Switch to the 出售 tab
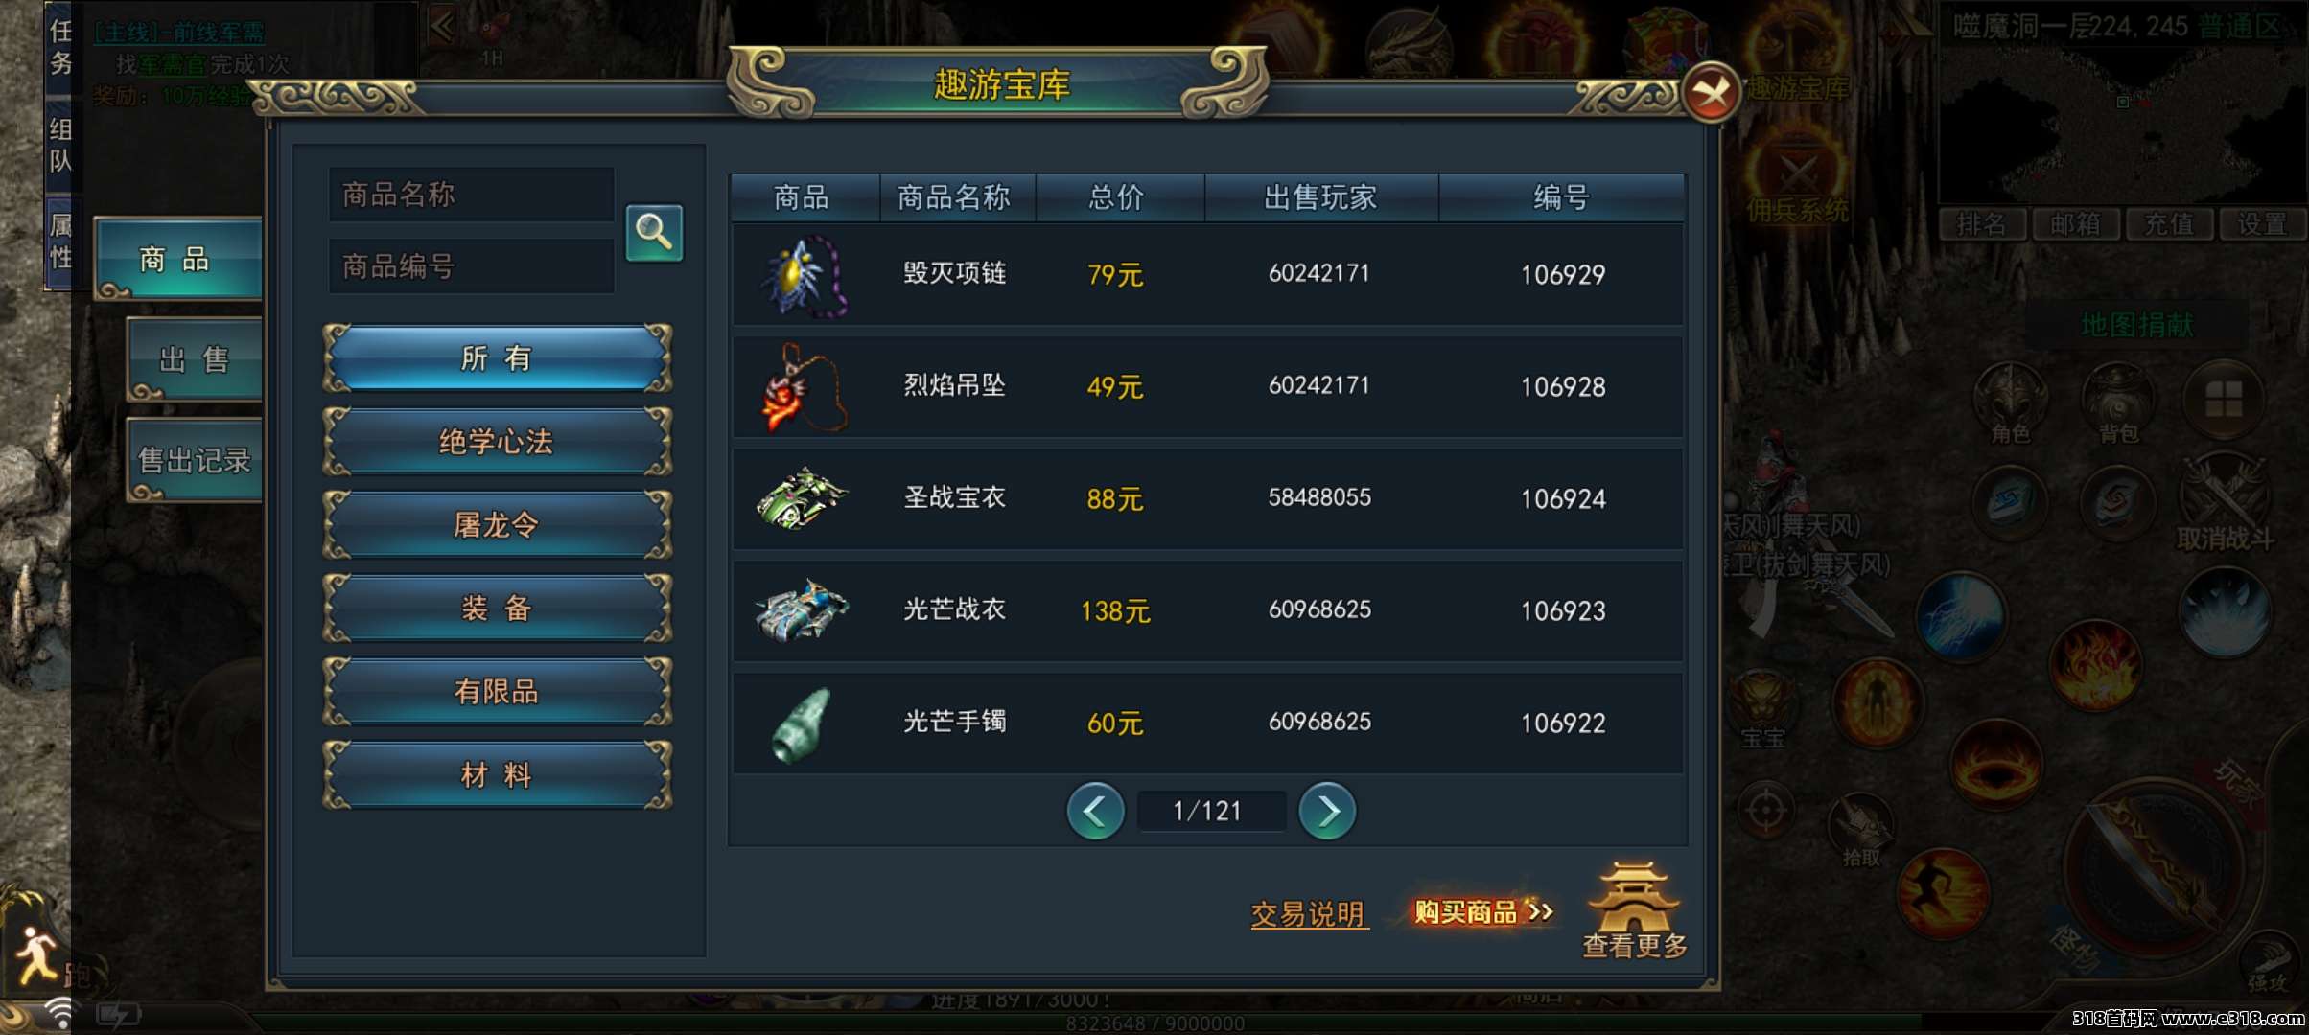Viewport: 2309px width, 1035px height. 194,359
